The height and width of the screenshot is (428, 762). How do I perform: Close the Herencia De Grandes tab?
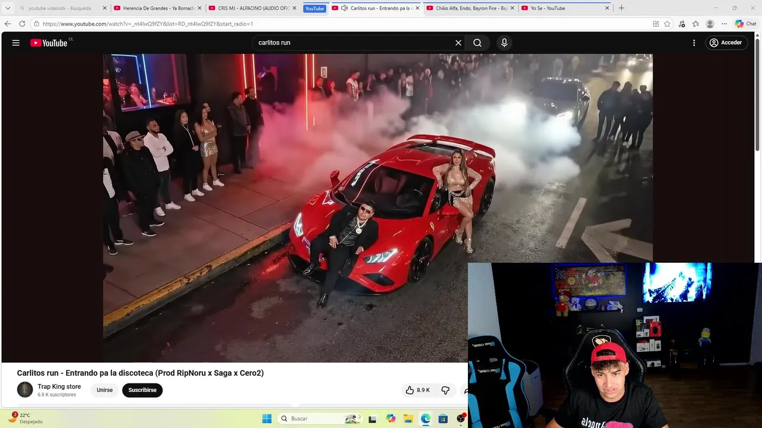tap(200, 8)
